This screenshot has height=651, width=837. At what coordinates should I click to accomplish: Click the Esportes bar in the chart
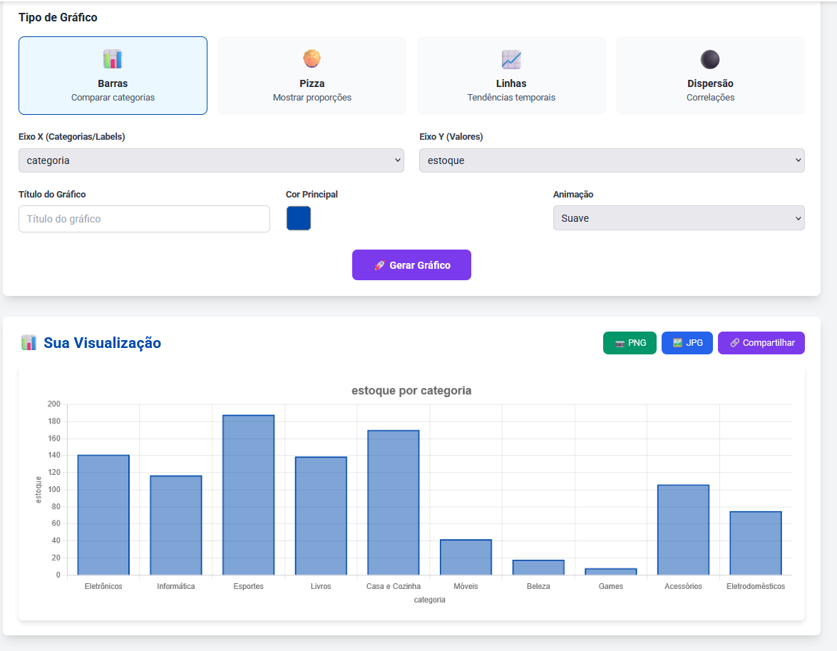click(248, 495)
